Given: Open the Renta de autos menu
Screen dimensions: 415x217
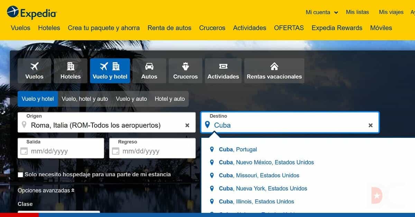Looking at the screenshot, I should point(169,28).
